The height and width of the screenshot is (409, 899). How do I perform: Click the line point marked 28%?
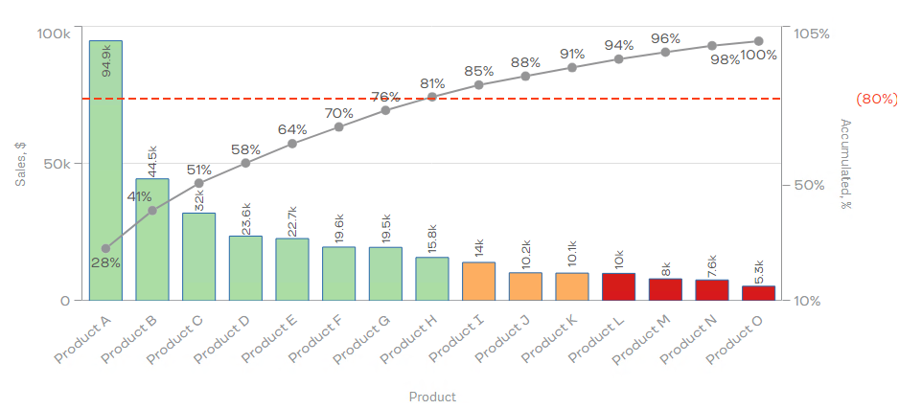pos(105,249)
